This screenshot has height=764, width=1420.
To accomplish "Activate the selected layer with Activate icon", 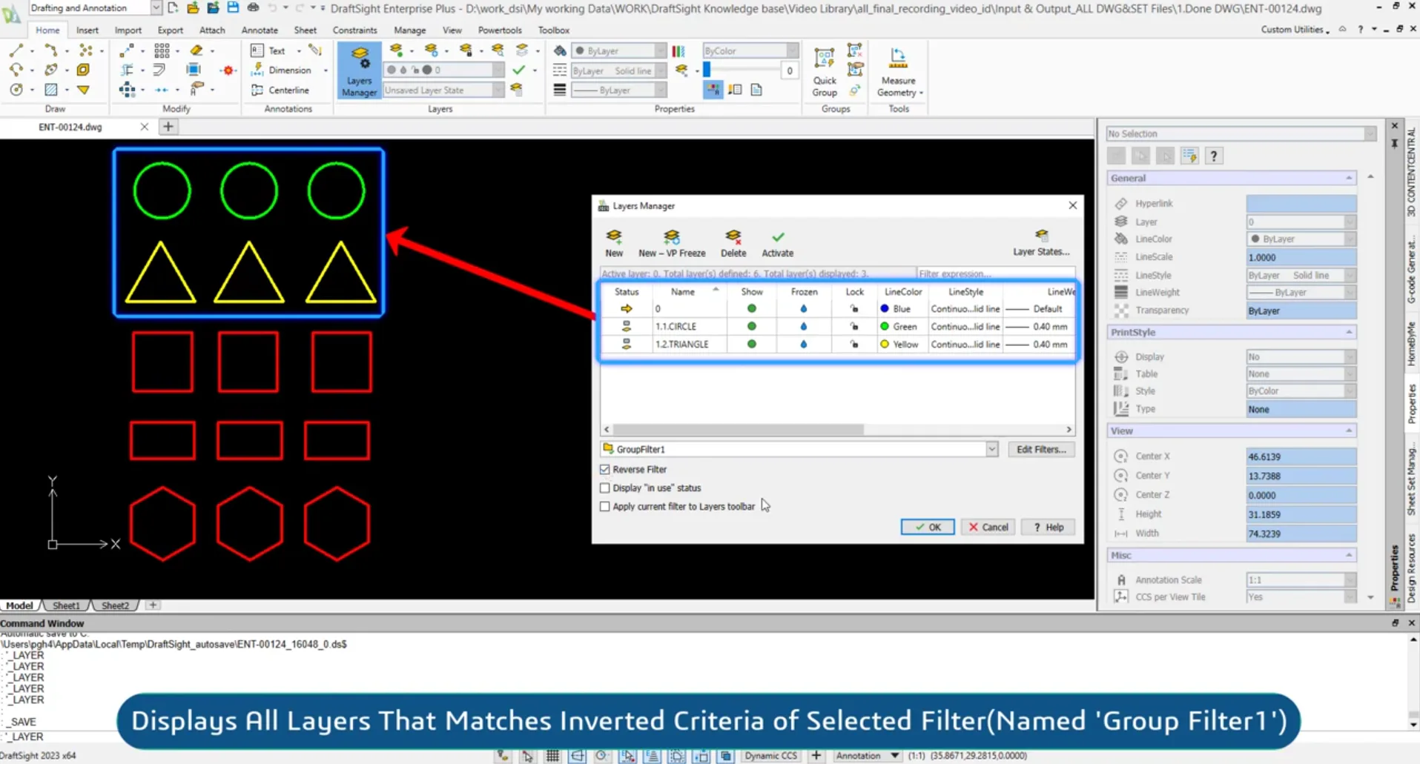I will [x=777, y=242].
